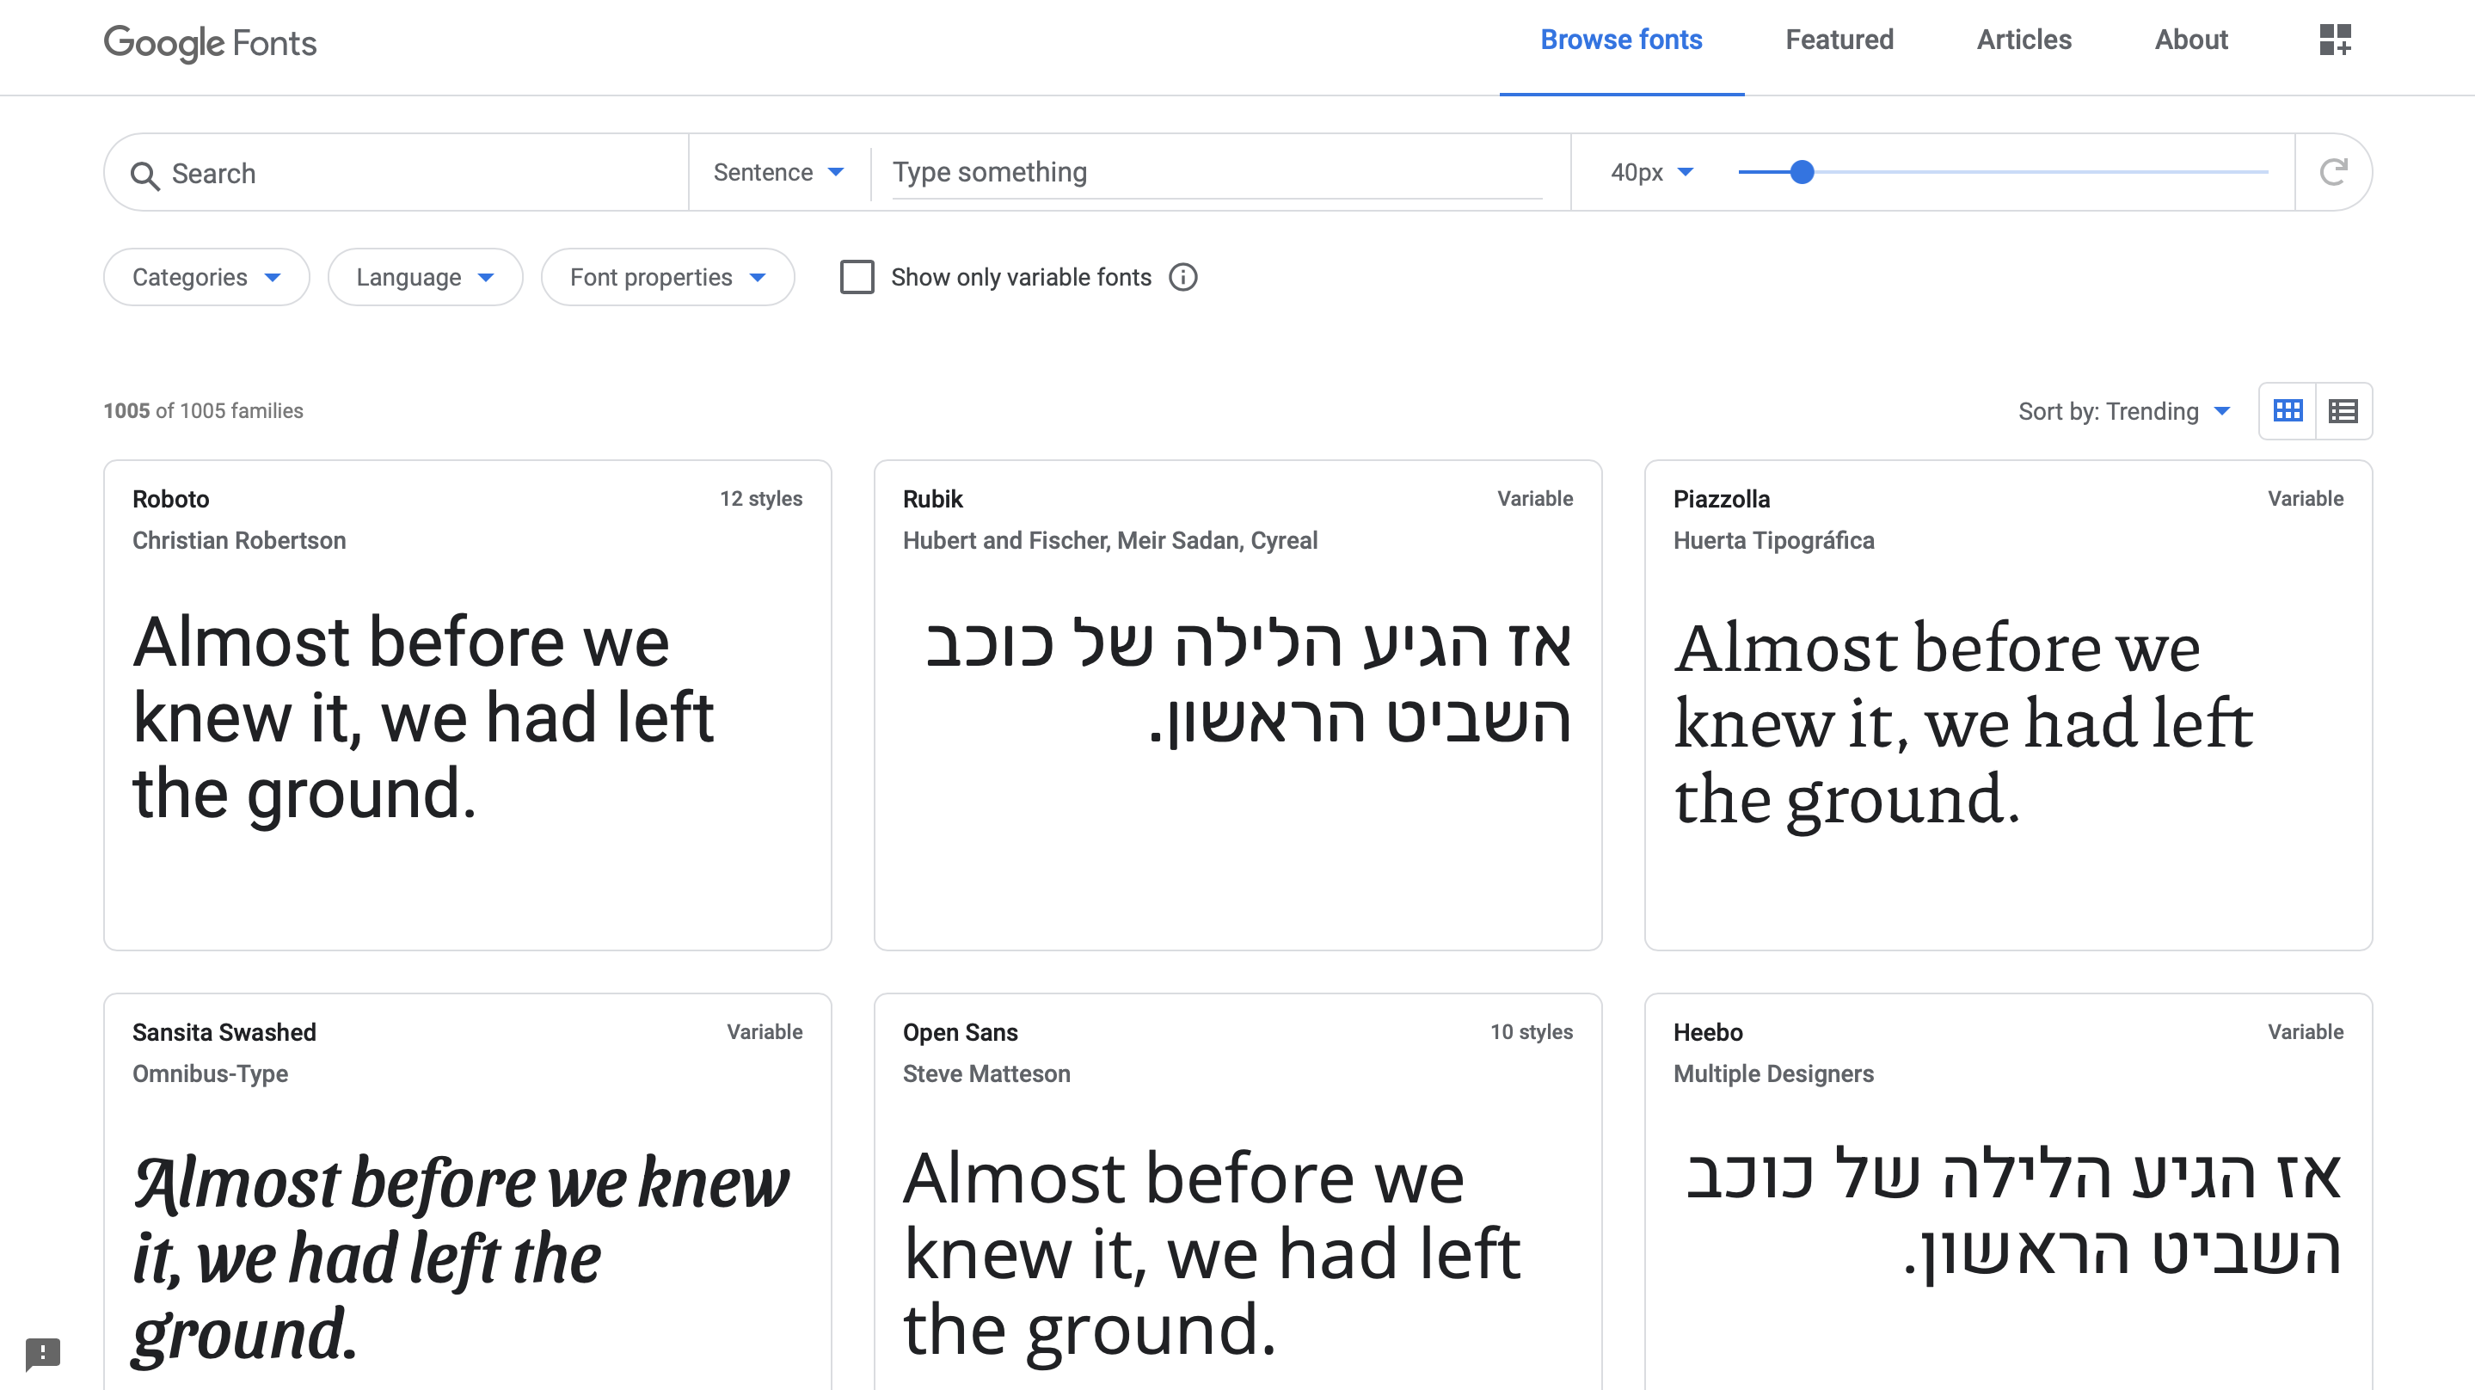Click the Type something preview field
Screen dimensions: 2475x1390
[1211, 172]
